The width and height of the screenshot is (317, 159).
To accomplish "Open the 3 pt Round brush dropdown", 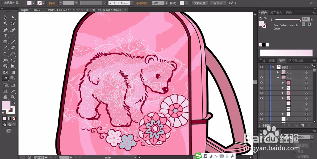I will click(x=132, y=3).
